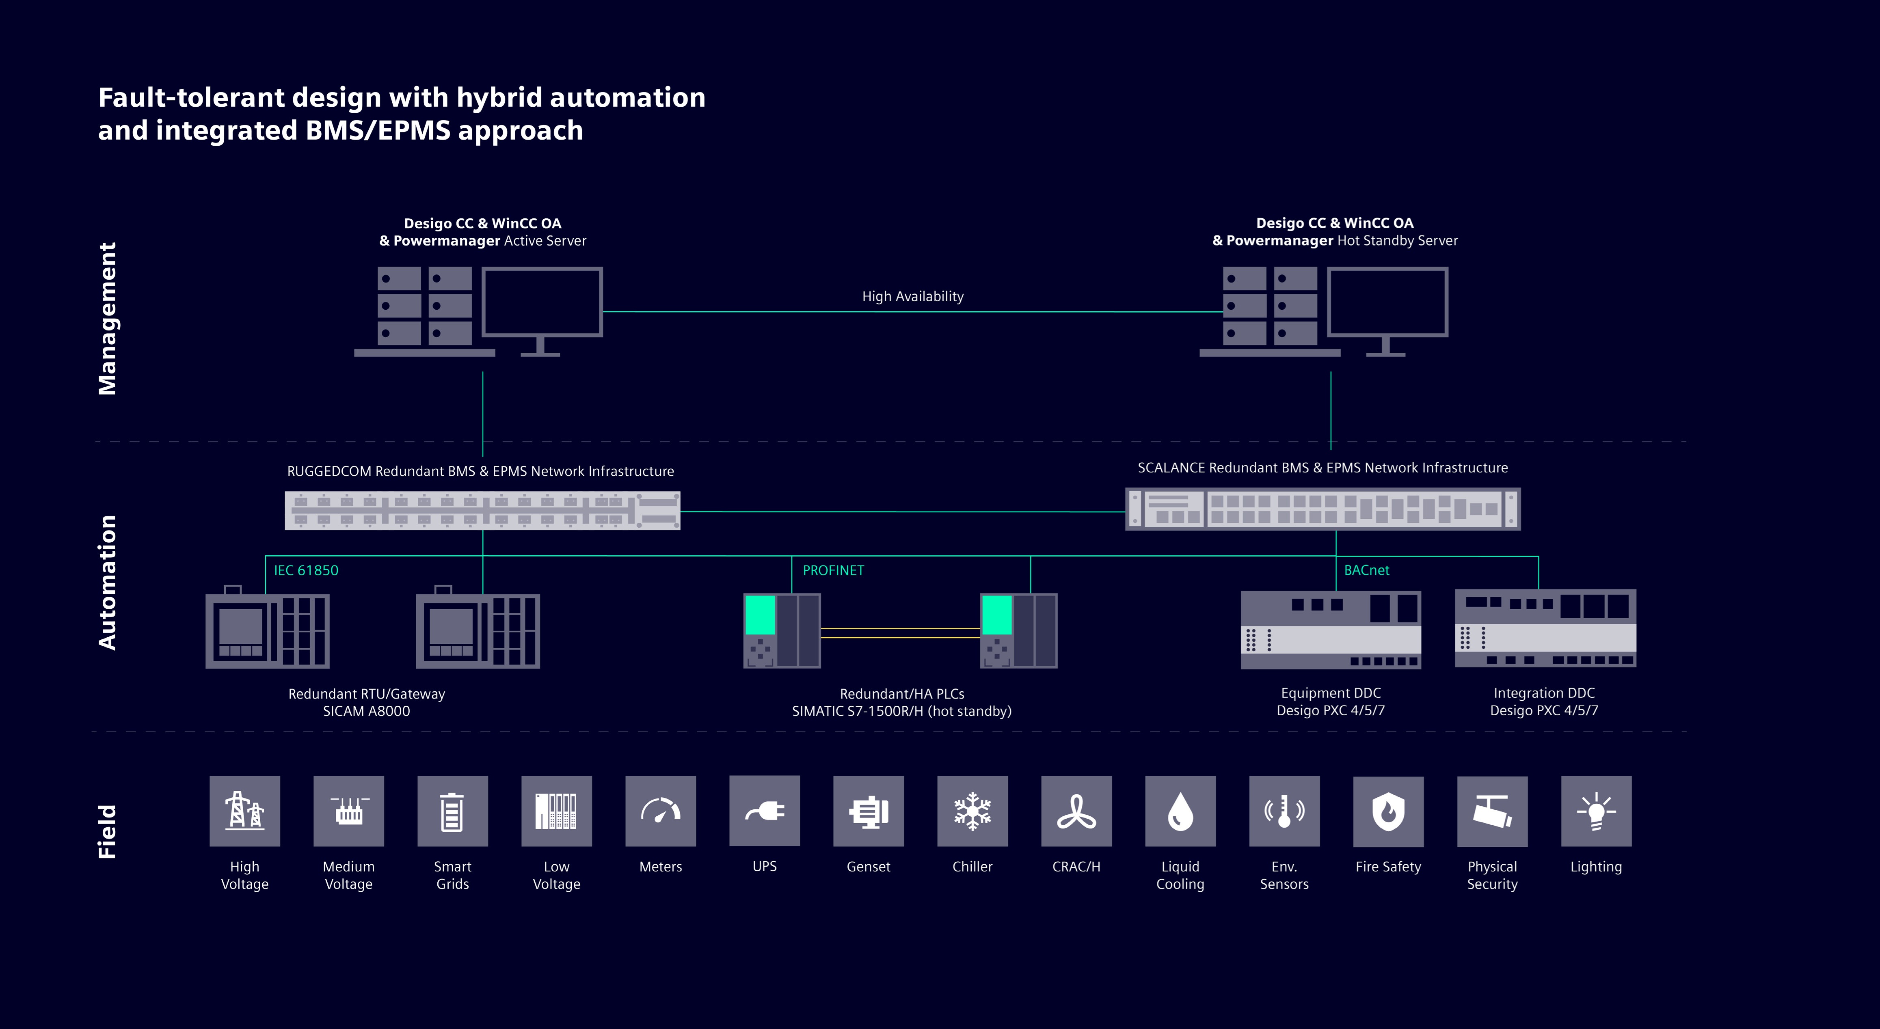Click the Env. Sensors thermometer icon

(1284, 811)
